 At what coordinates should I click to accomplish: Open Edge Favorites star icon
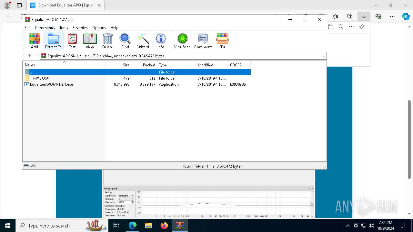336,16
